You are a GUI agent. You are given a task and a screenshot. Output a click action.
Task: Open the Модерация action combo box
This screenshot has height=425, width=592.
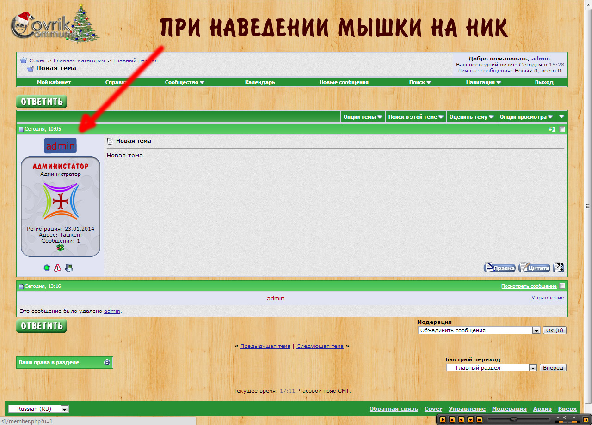pos(479,330)
